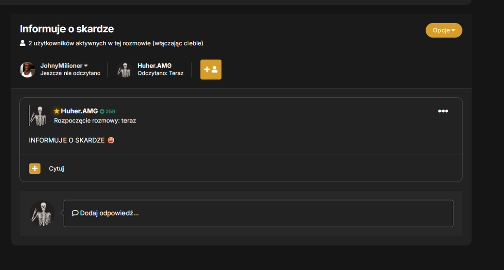Click the yellow plus multiquote button

[x=35, y=168]
